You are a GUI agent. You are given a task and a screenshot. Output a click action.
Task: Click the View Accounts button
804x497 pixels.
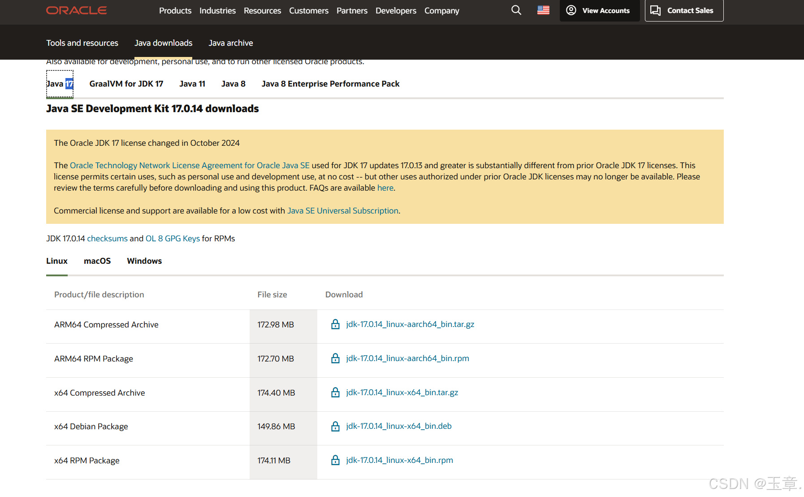[x=600, y=10]
